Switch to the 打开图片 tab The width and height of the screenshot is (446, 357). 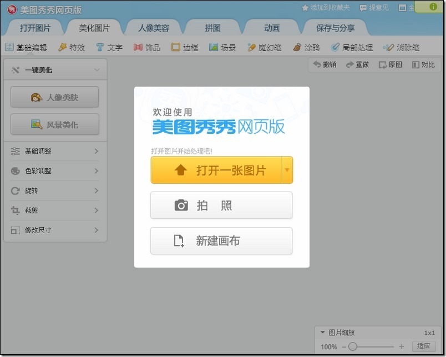36,28
